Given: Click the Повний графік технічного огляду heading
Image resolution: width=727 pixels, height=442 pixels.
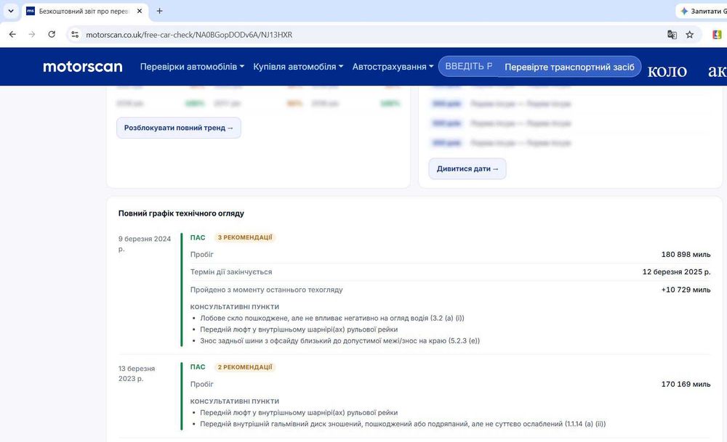Looking at the screenshot, I should pos(181,213).
